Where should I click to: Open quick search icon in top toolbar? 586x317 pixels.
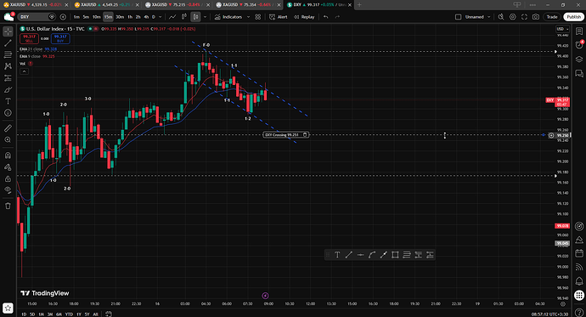501,17
